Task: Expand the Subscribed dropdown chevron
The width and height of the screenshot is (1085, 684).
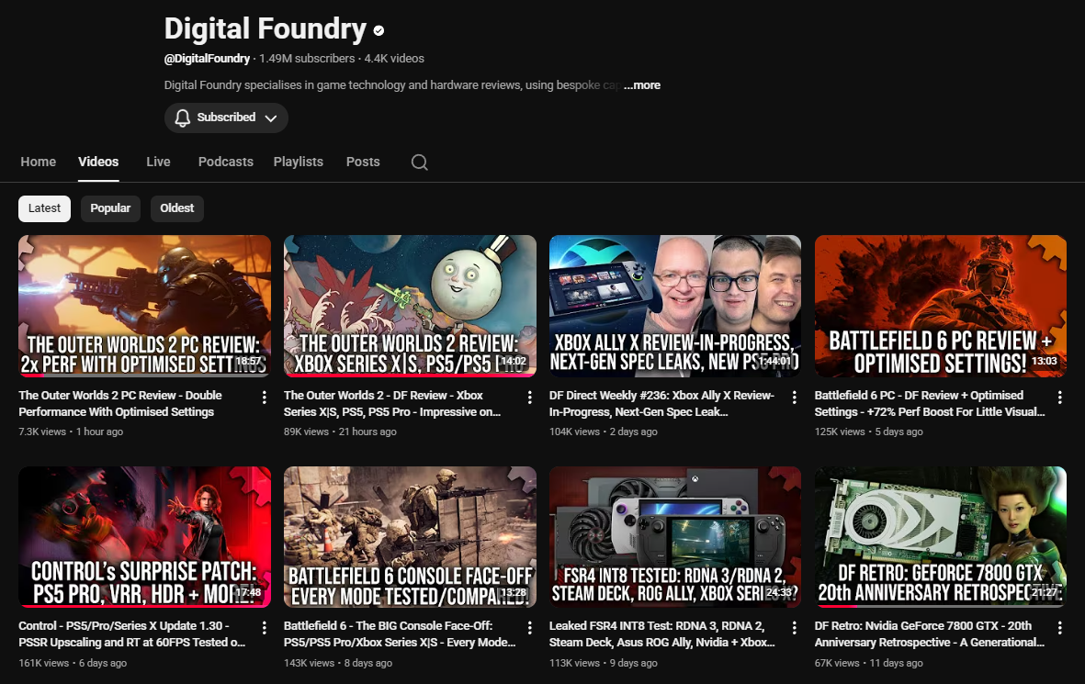Action: point(271,118)
